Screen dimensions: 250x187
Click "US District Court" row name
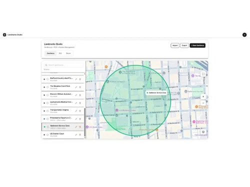point(57,134)
